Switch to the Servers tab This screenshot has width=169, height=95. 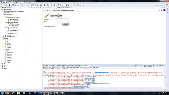pos(59,66)
